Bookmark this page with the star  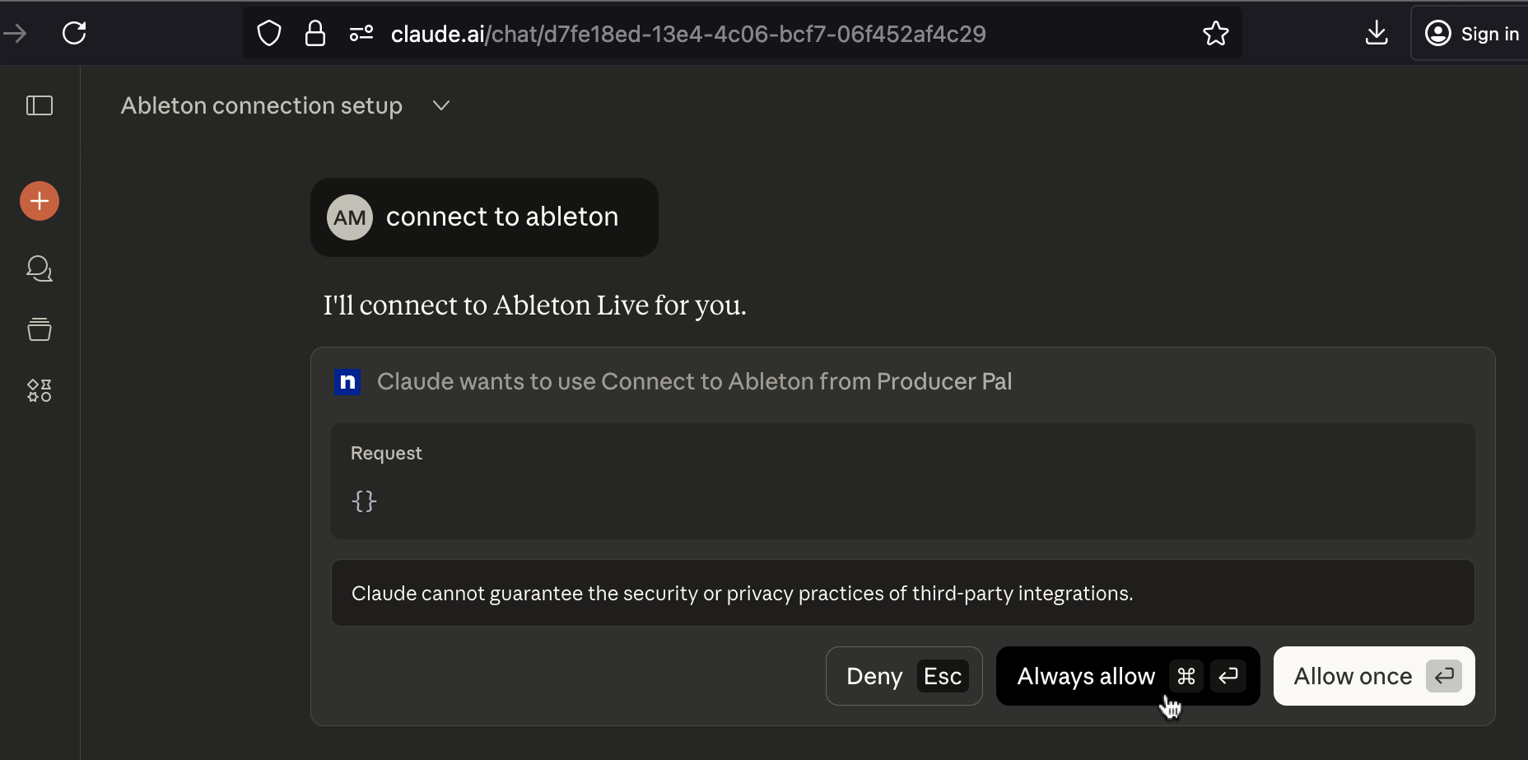pyautogui.click(x=1216, y=34)
